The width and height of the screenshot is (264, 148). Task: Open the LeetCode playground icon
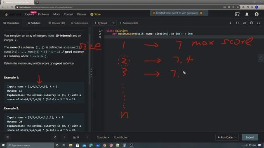coord(237,14)
